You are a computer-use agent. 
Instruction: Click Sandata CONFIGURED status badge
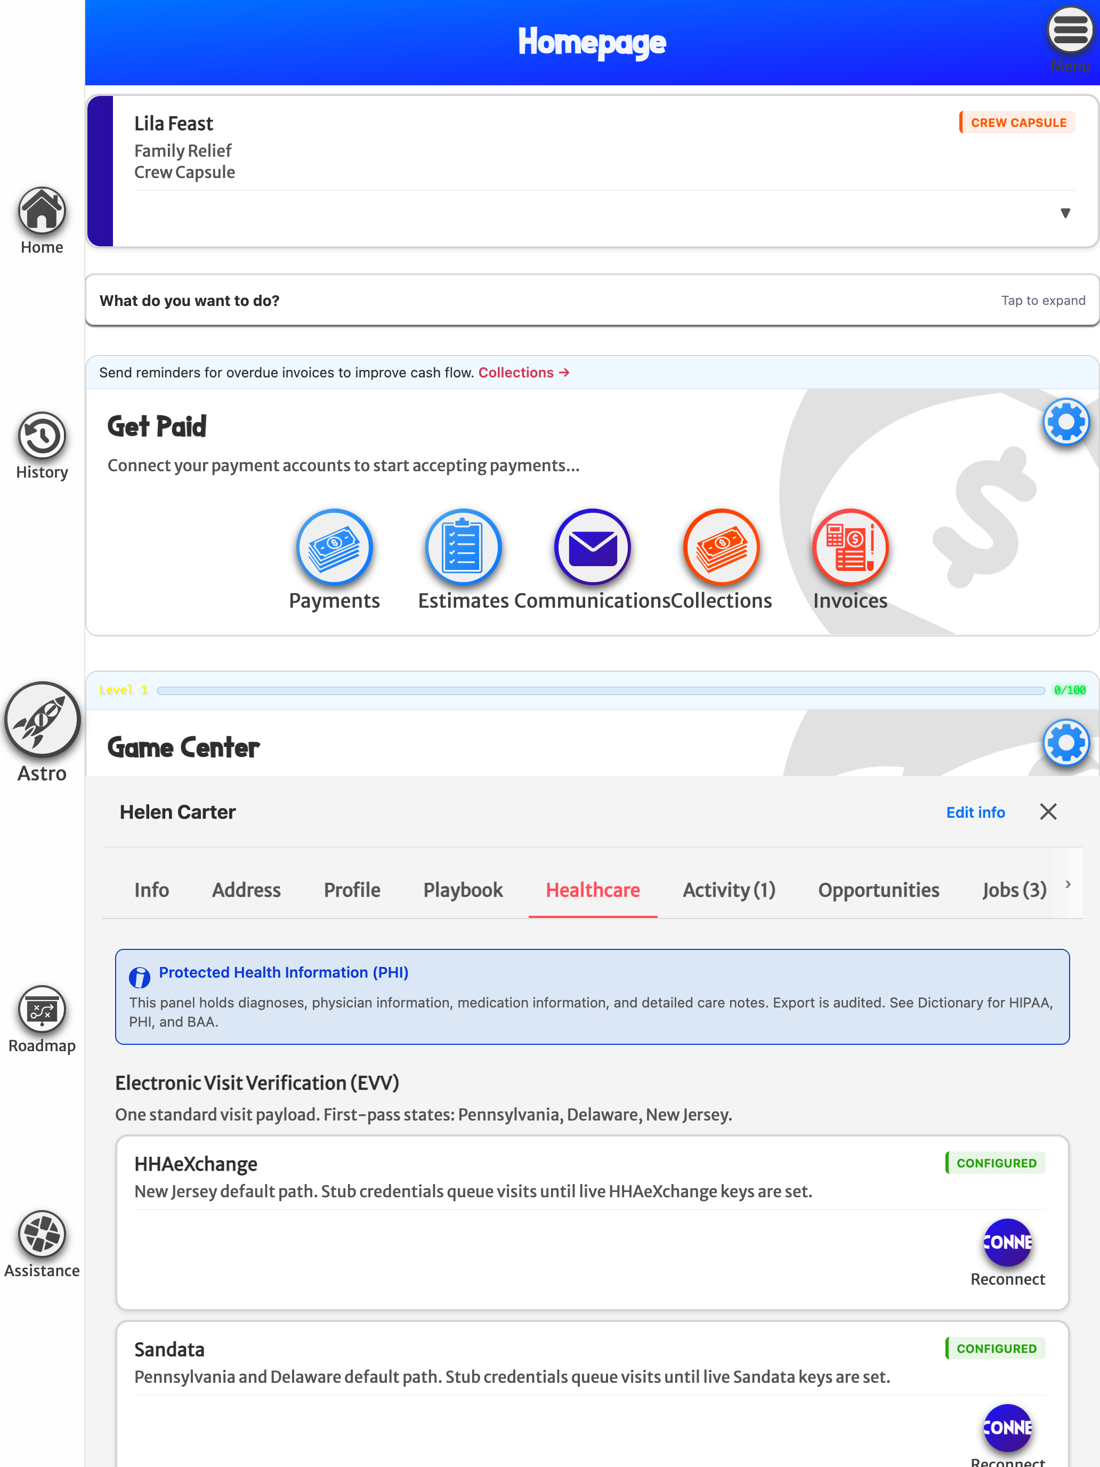[995, 1348]
